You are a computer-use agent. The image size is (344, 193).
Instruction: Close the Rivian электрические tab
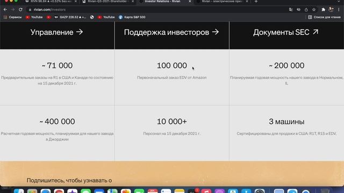click(x=247, y=2)
